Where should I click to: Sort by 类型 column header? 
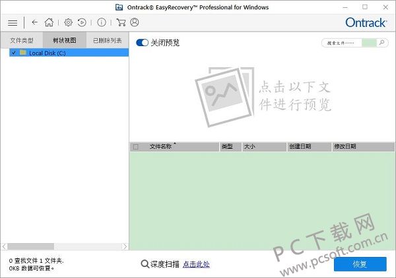point(230,147)
